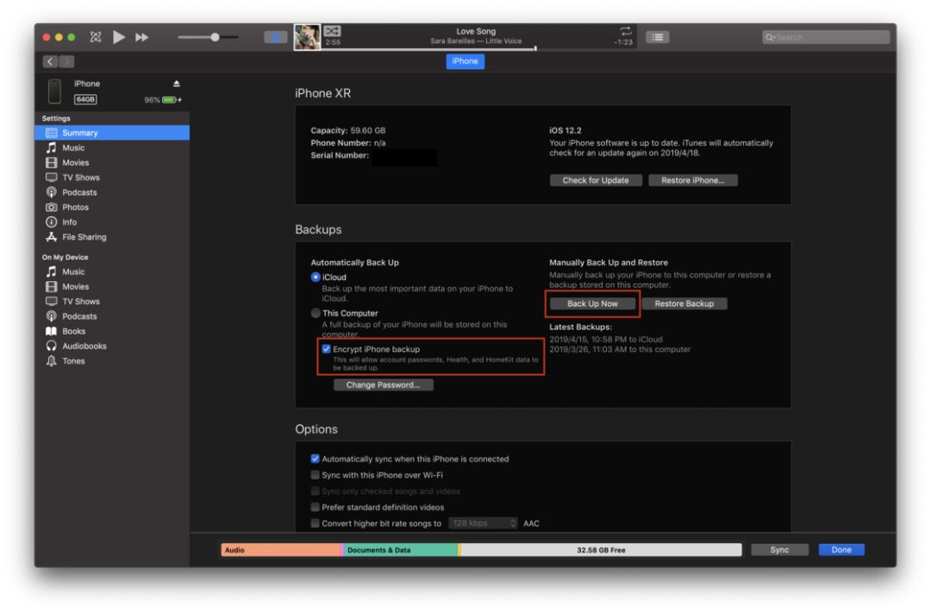The width and height of the screenshot is (931, 613).
Task: Click the 64GB capacity badge
Action: tap(85, 99)
